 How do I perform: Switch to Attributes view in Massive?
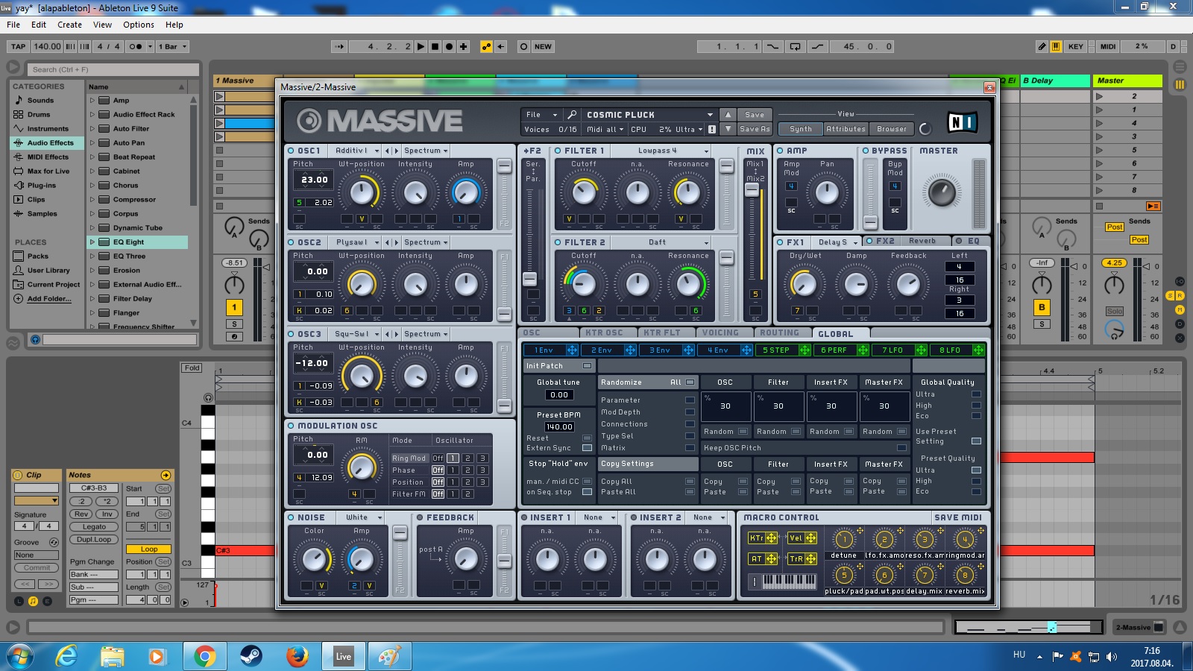pos(846,129)
